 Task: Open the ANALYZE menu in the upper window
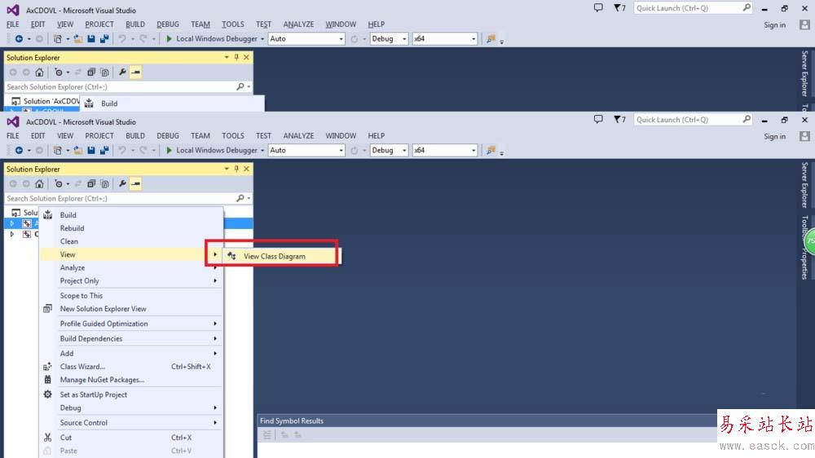coord(298,24)
